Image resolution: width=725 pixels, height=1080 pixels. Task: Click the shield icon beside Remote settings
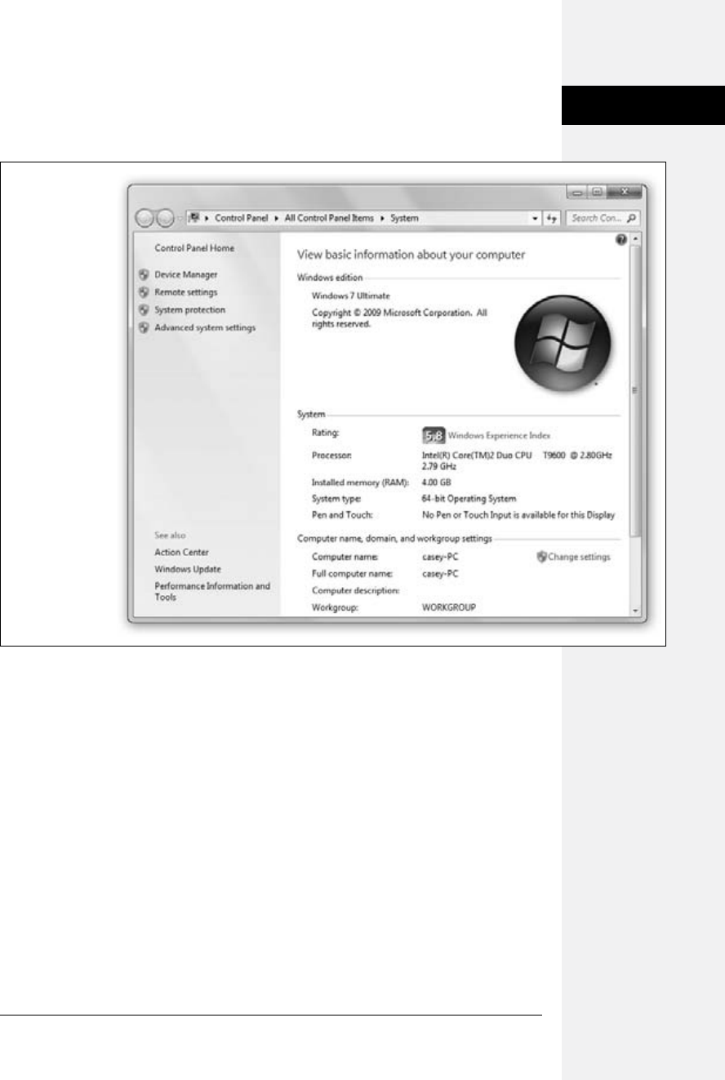coord(144,292)
